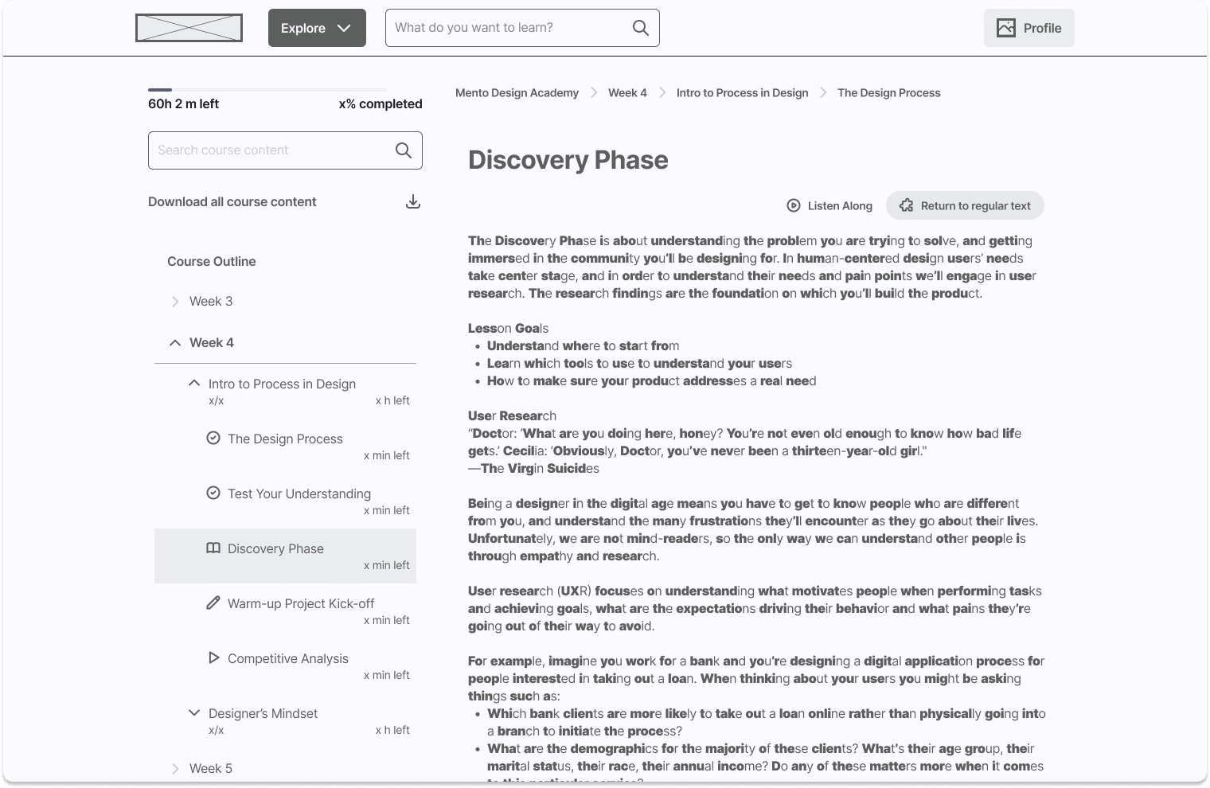Click the top search magnifier icon
1210x788 pixels.
640,28
